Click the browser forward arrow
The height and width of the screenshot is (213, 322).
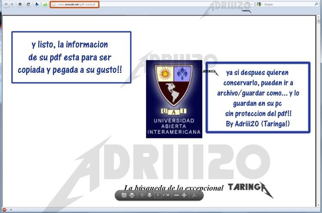click(12, 4)
